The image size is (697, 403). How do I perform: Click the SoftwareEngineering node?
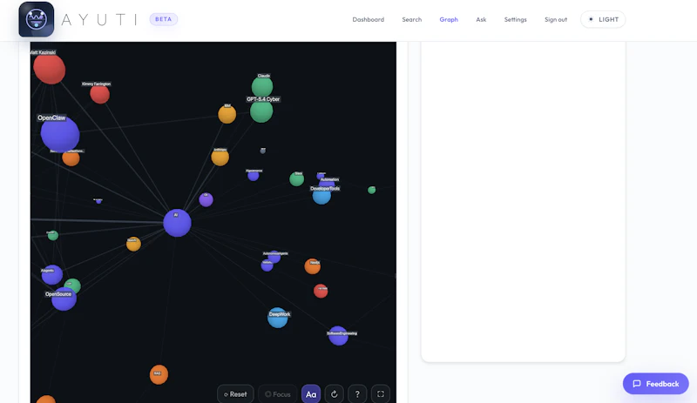338,336
